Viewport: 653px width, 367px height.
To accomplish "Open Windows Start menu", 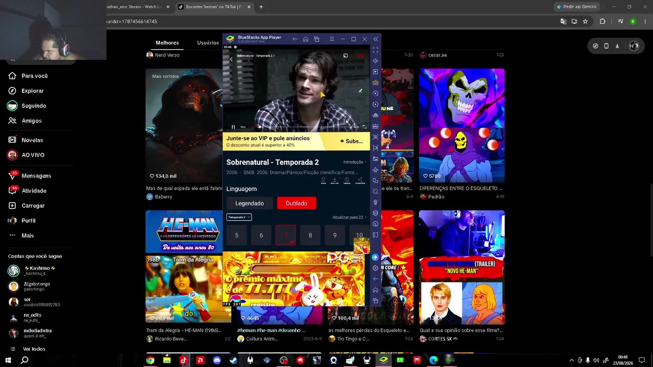I will 8,360.
